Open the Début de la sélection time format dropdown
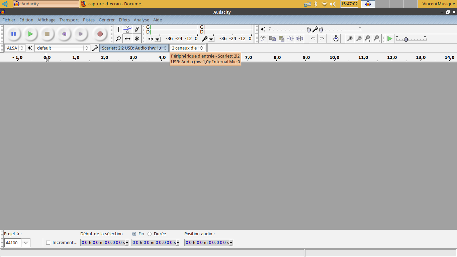The image size is (457, 257). pos(127,243)
